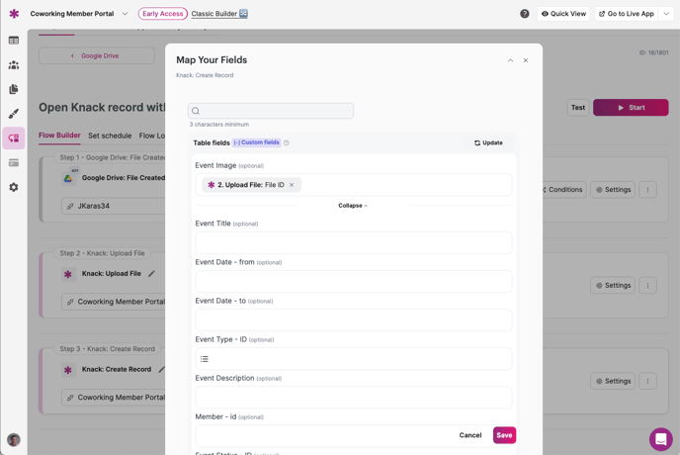Click the Event Title input field
Viewport: 680px width, 455px height.
coord(354,242)
